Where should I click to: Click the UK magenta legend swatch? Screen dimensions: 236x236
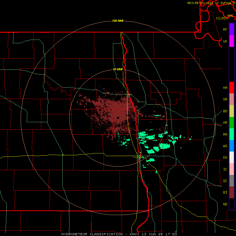232,41
